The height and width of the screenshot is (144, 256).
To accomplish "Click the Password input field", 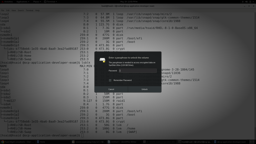I will 138,71.
